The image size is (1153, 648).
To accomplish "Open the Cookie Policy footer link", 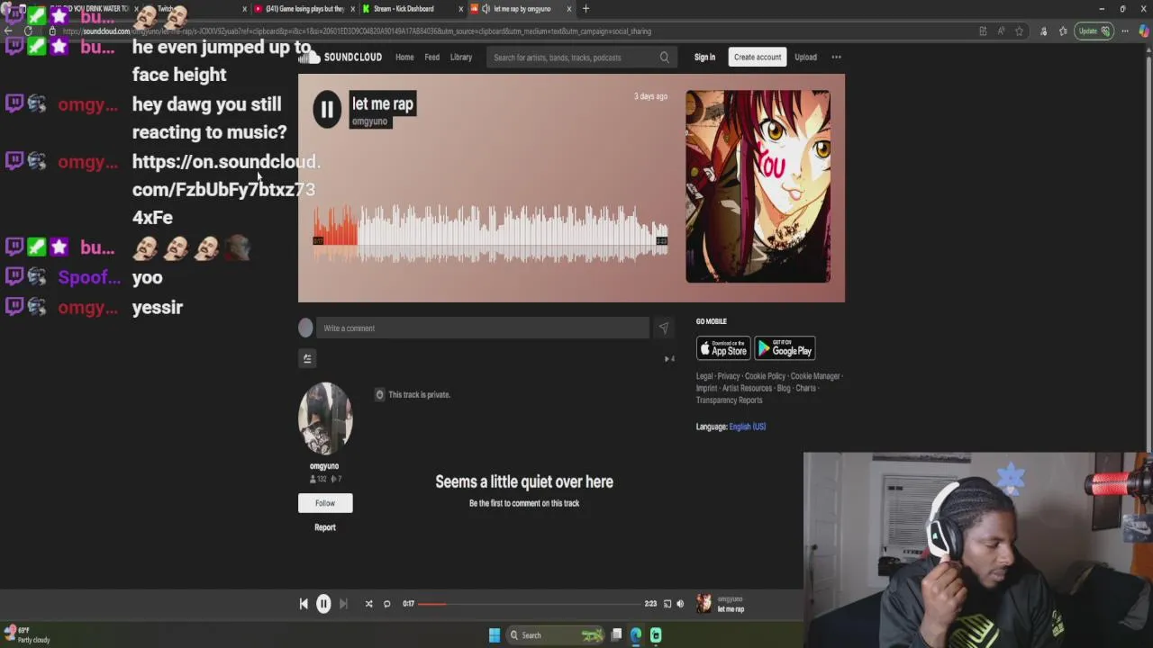I will click(x=765, y=376).
